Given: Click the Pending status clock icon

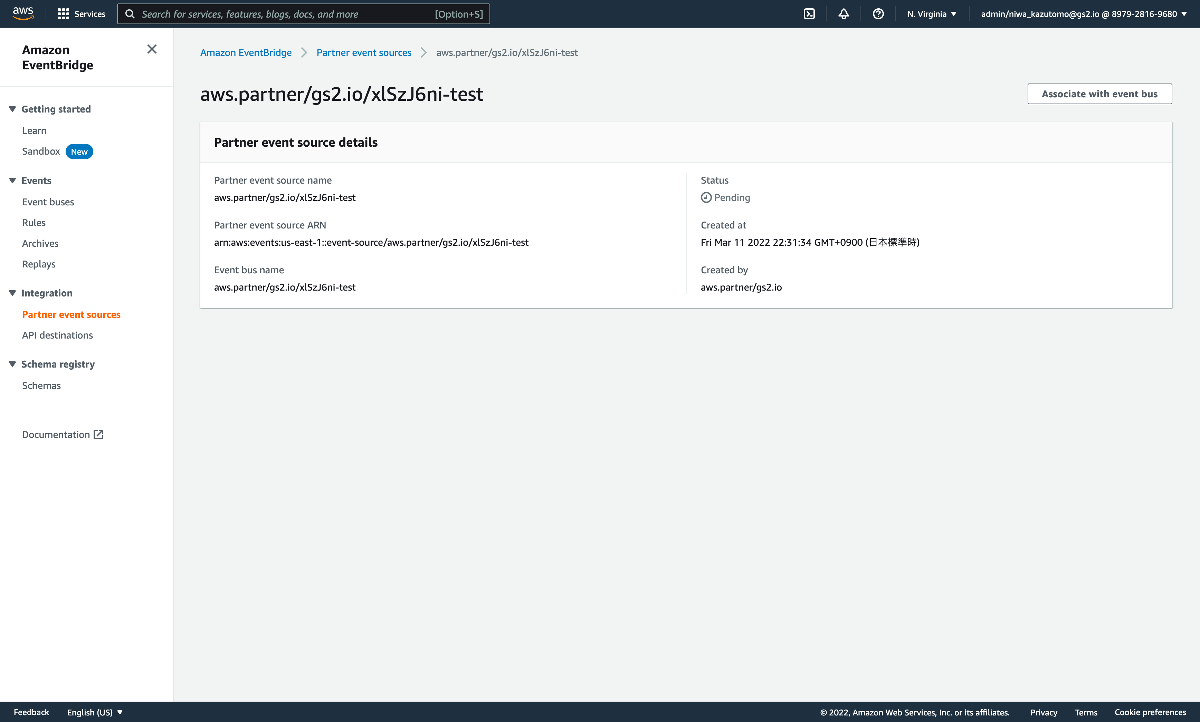Looking at the screenshot, I should coord(706,197).
